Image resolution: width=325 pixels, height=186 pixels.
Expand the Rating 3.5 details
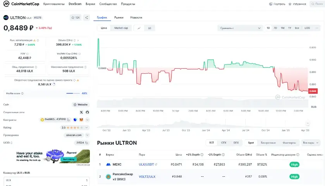pos(87,128)
